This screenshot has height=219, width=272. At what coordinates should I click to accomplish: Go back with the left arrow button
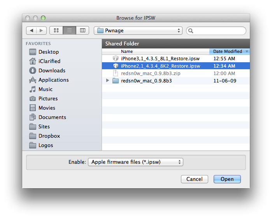(32, 30)
